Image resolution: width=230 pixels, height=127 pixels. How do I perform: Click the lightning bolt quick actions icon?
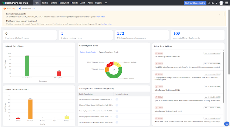point(217,3)
